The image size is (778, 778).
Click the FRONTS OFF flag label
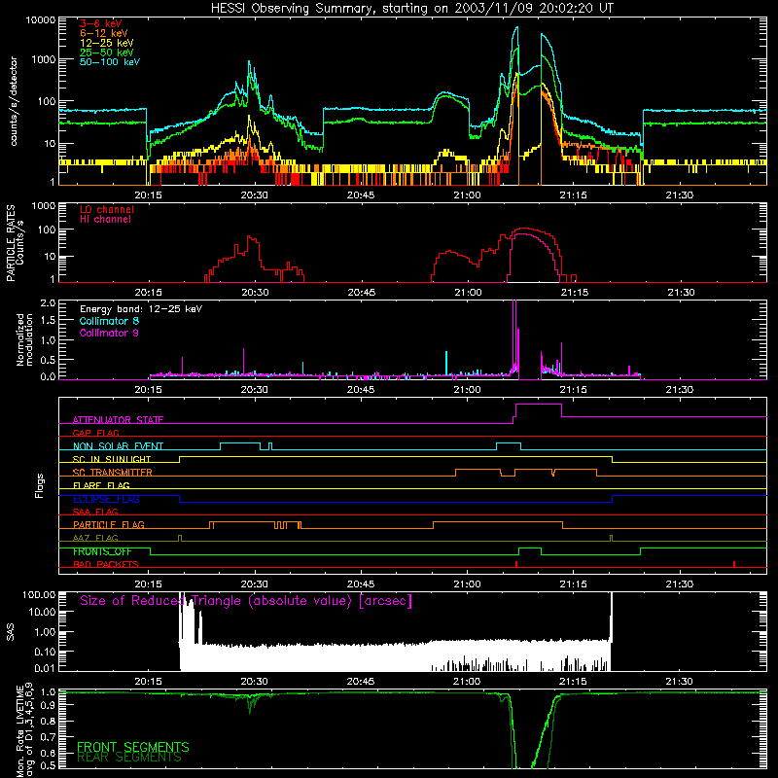(x=102, y=551)
